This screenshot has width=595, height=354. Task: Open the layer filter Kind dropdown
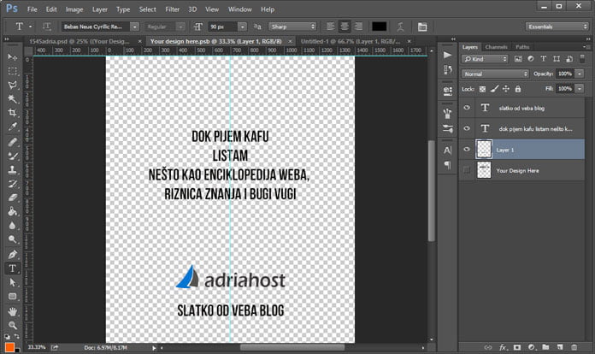pos(485,59)
